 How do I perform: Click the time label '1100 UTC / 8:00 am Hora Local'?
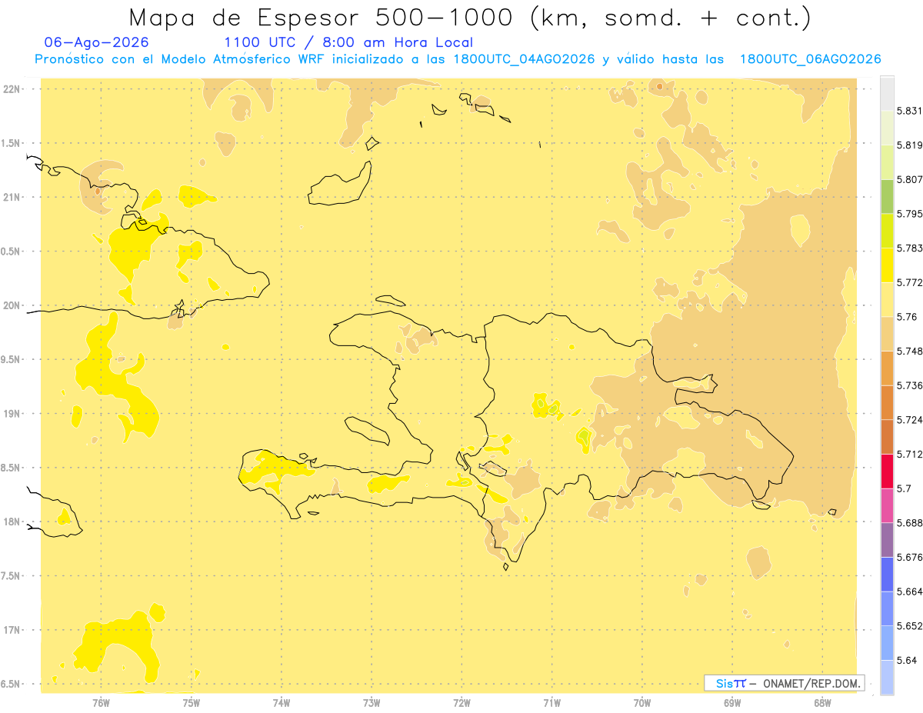(x=348, y=42)
